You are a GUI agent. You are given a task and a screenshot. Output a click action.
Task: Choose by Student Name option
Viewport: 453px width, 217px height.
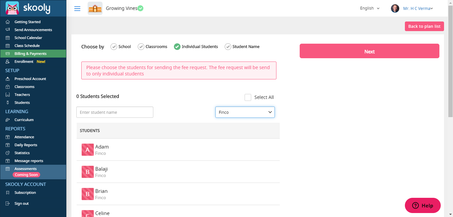click(x=242, y=47)
